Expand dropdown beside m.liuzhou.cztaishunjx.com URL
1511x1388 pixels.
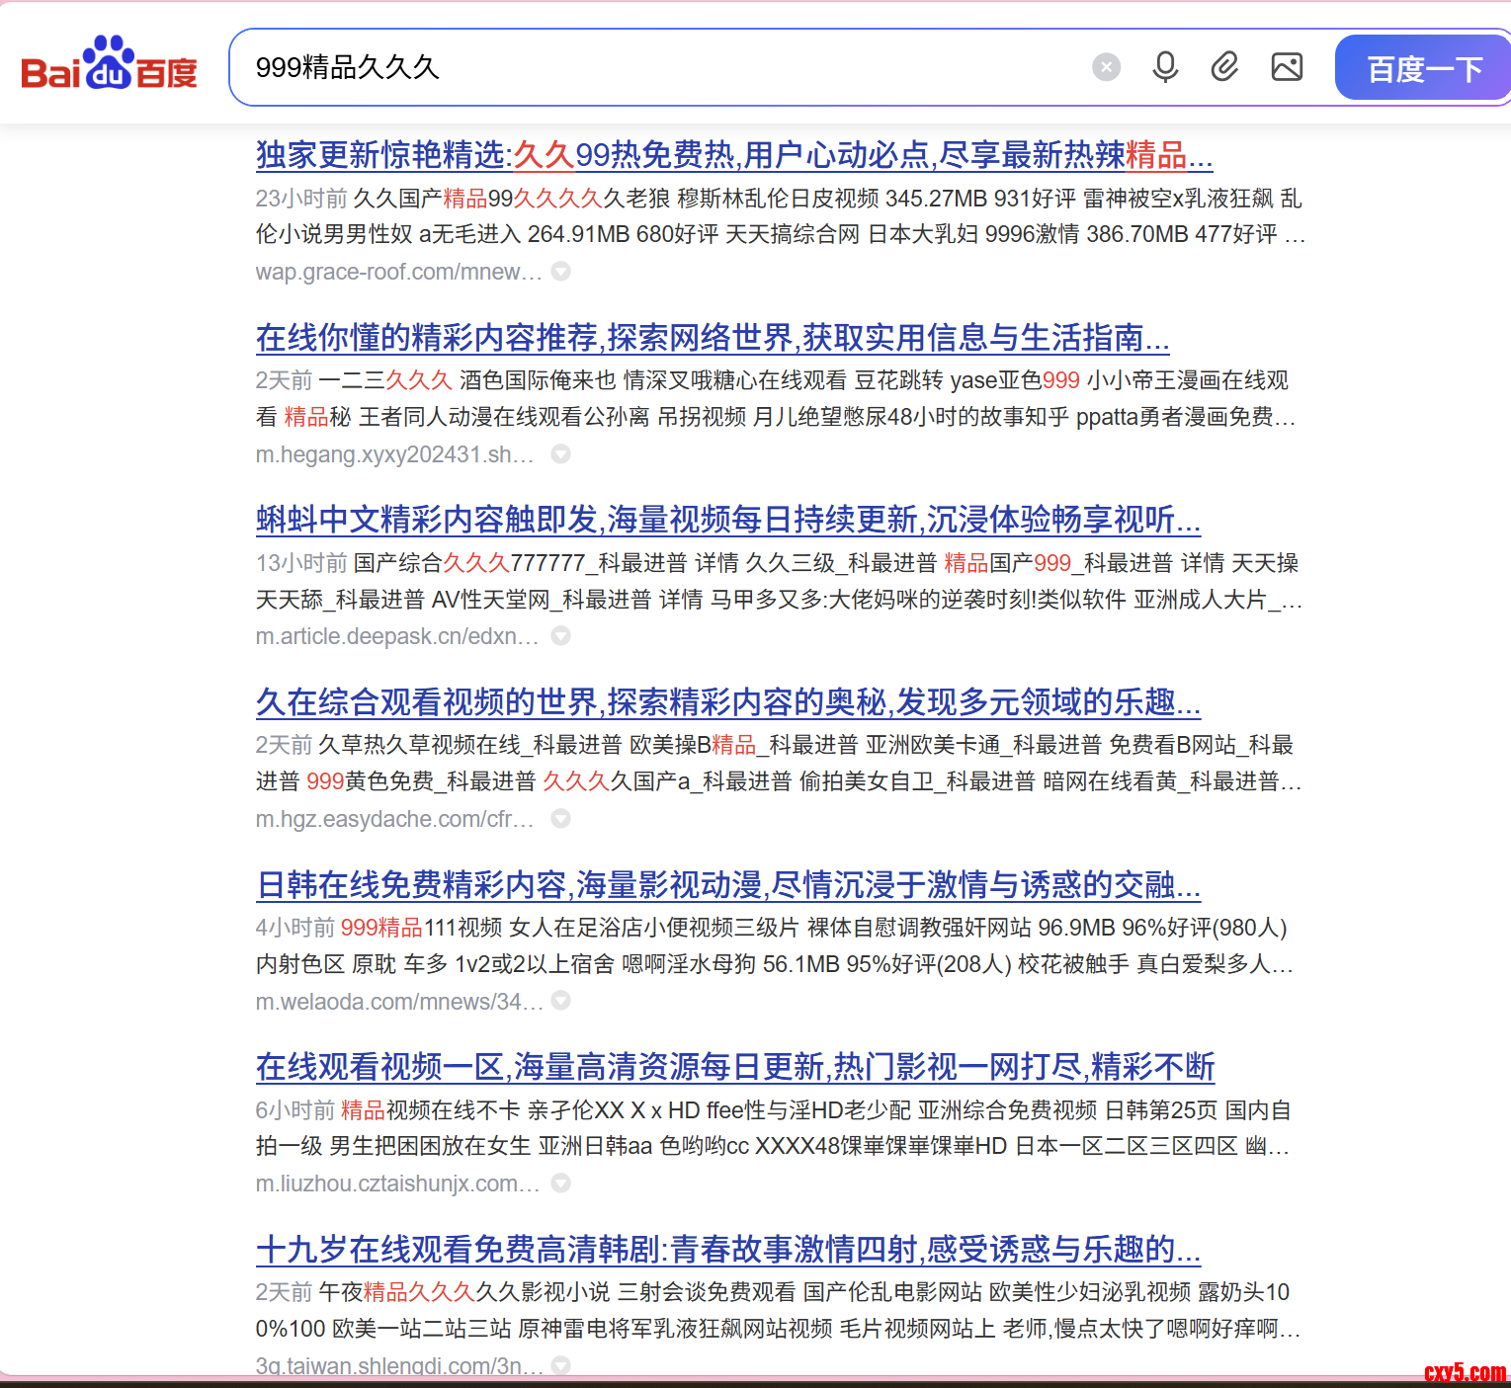[x=560, y=1184]
